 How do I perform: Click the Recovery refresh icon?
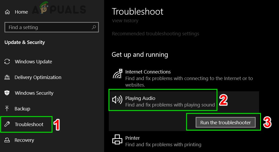coord(8,140)
